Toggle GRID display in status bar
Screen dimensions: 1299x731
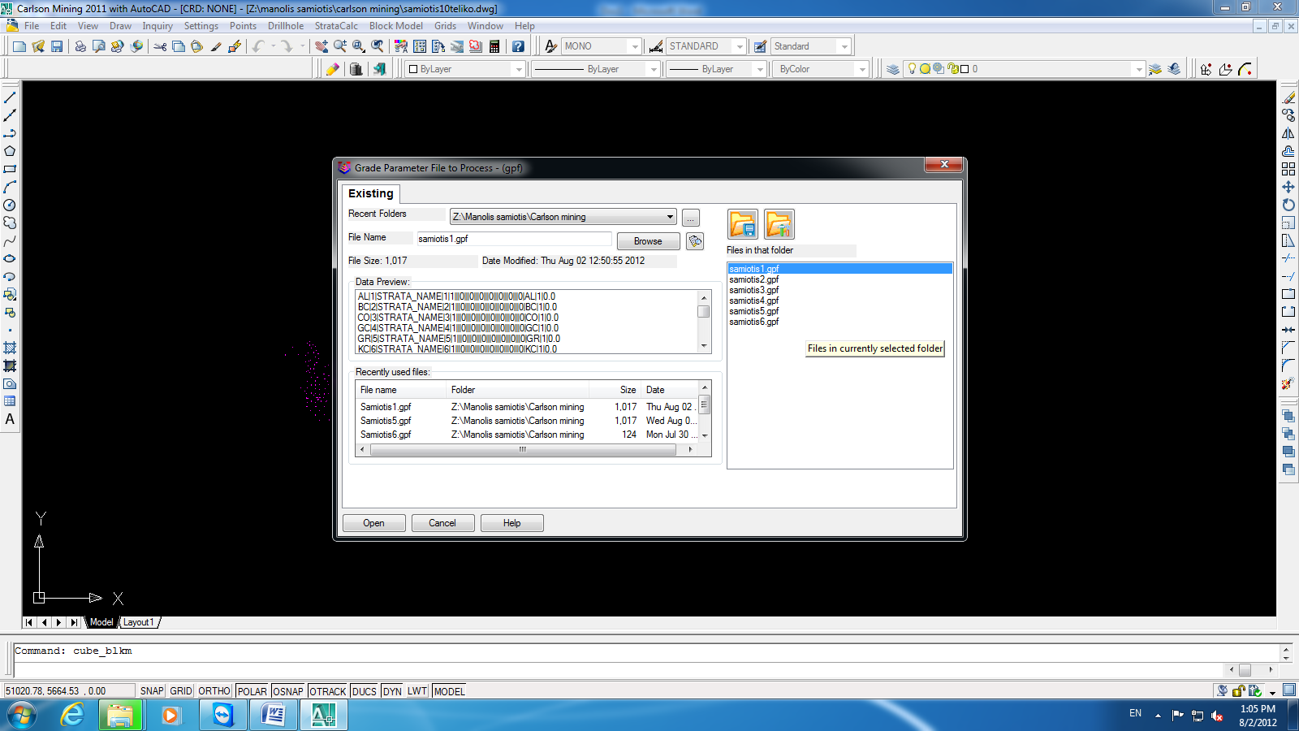[181, 691]
